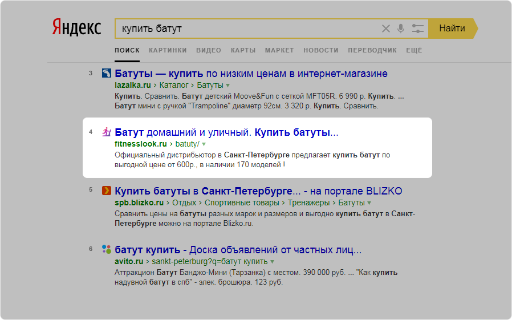This screenshot has width=512, height=320.
Task: Expand dropdown arrow next to lazalka.ru breadcrumb
Action: click(x=227, y=86)
